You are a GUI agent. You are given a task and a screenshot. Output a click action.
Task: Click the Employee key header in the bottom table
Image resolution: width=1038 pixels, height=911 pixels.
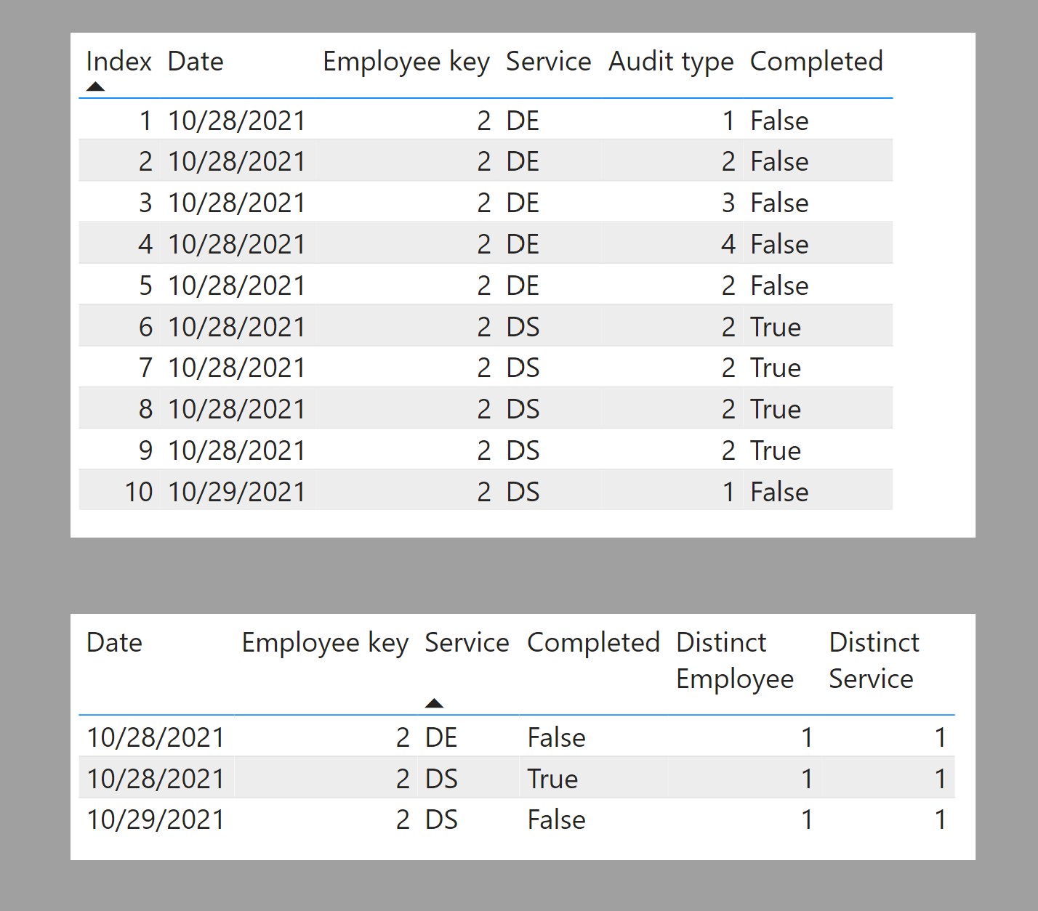click(x=325, y=643)
